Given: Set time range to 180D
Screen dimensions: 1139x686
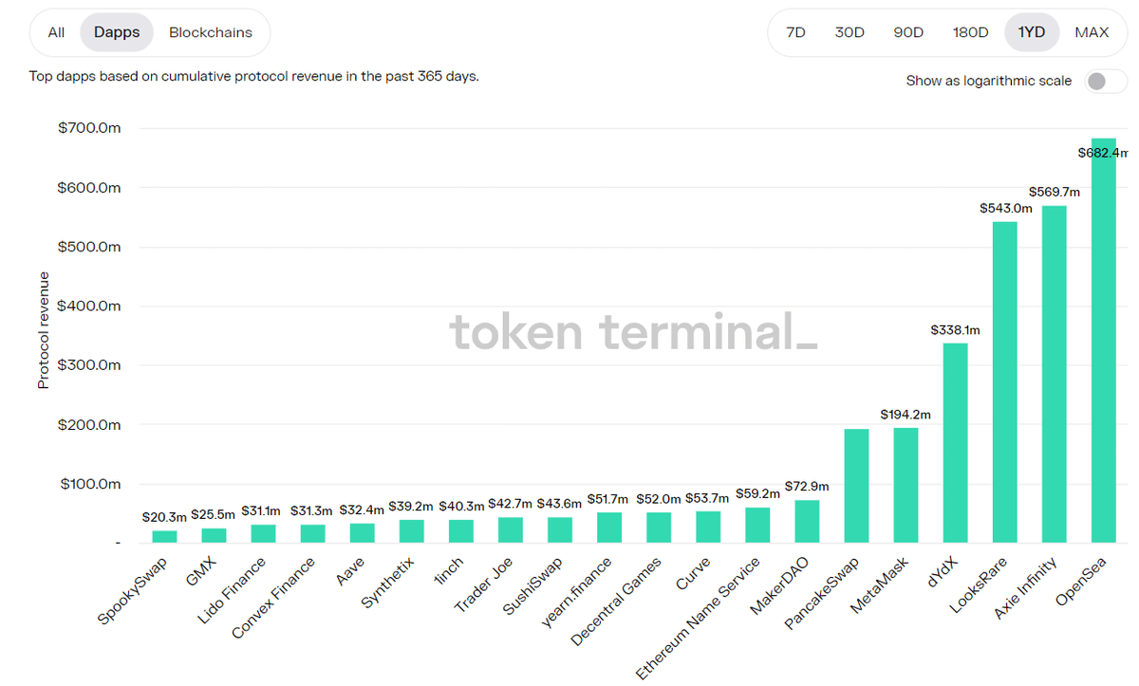Looking at the screenshot, I should 970,32.
